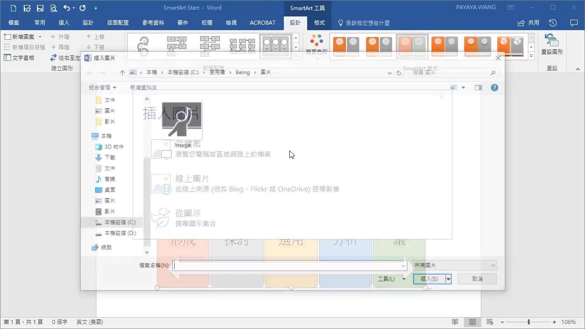Select 下載 in navigation pane
The width and height of the screenshot is (585, 329).
pyautogui.click(x=105, y=157)
